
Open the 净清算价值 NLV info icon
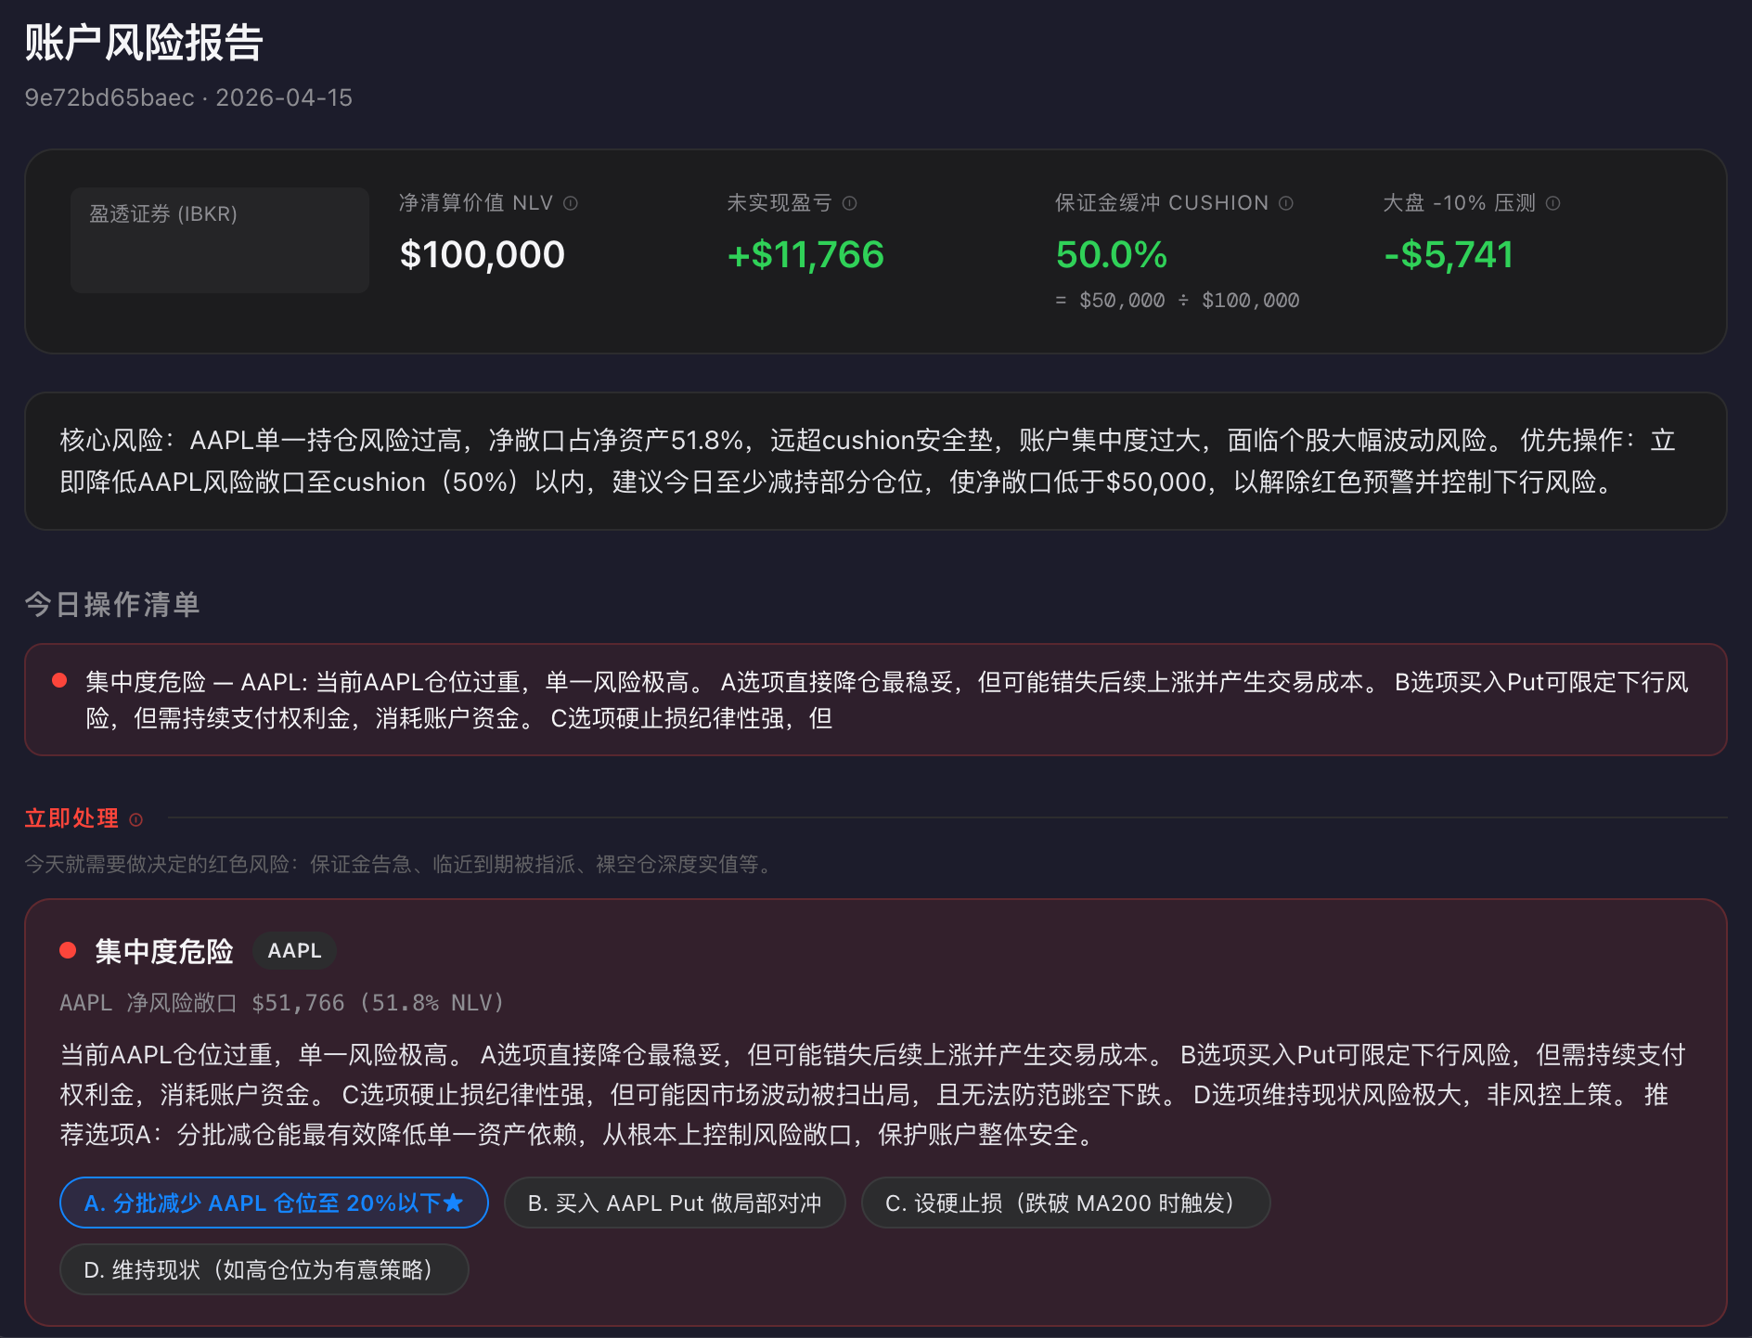click(570, 202)
